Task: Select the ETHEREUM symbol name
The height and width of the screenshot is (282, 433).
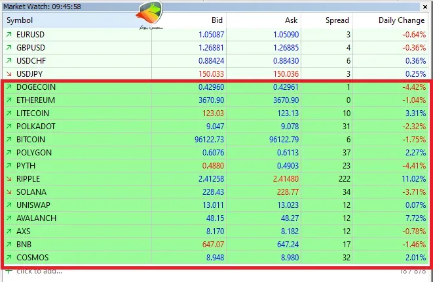Action: [x=35, y=100]
